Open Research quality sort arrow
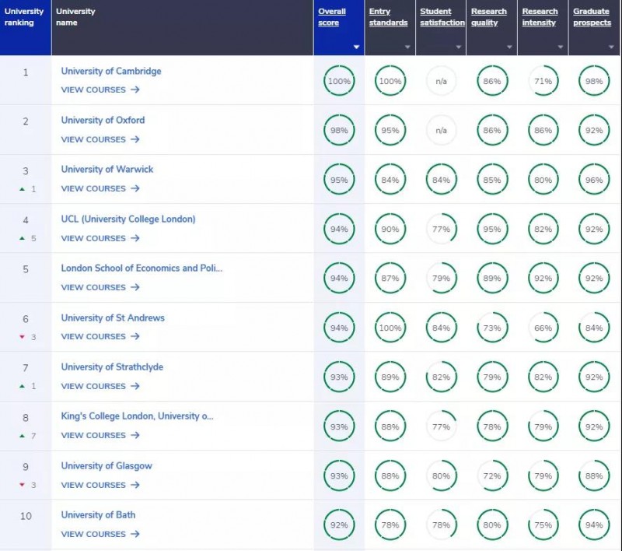Screen dimensions: 622x551 509,47
